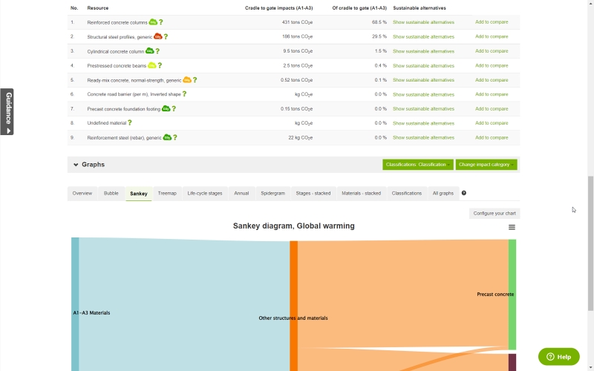Expand the Guidance side panel

click(x=7, y=112)
